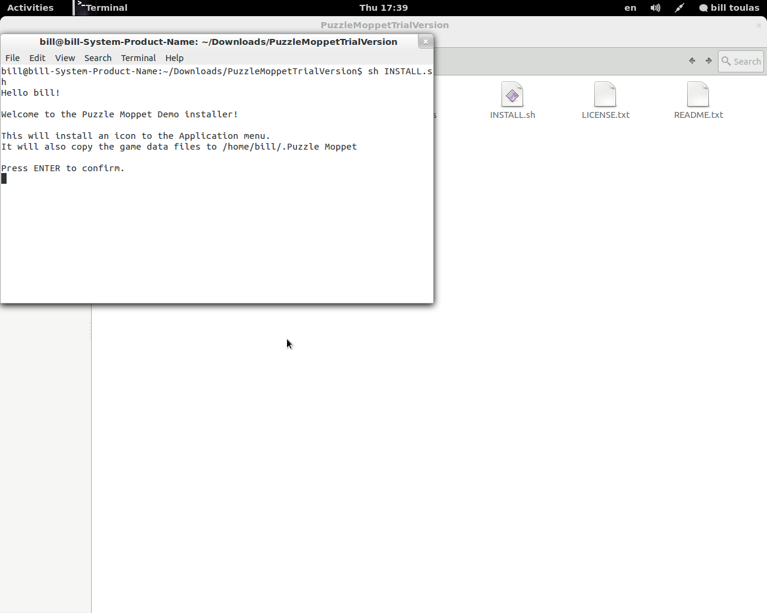Open the INSTALL.sh script file icon

pos(512,94)
